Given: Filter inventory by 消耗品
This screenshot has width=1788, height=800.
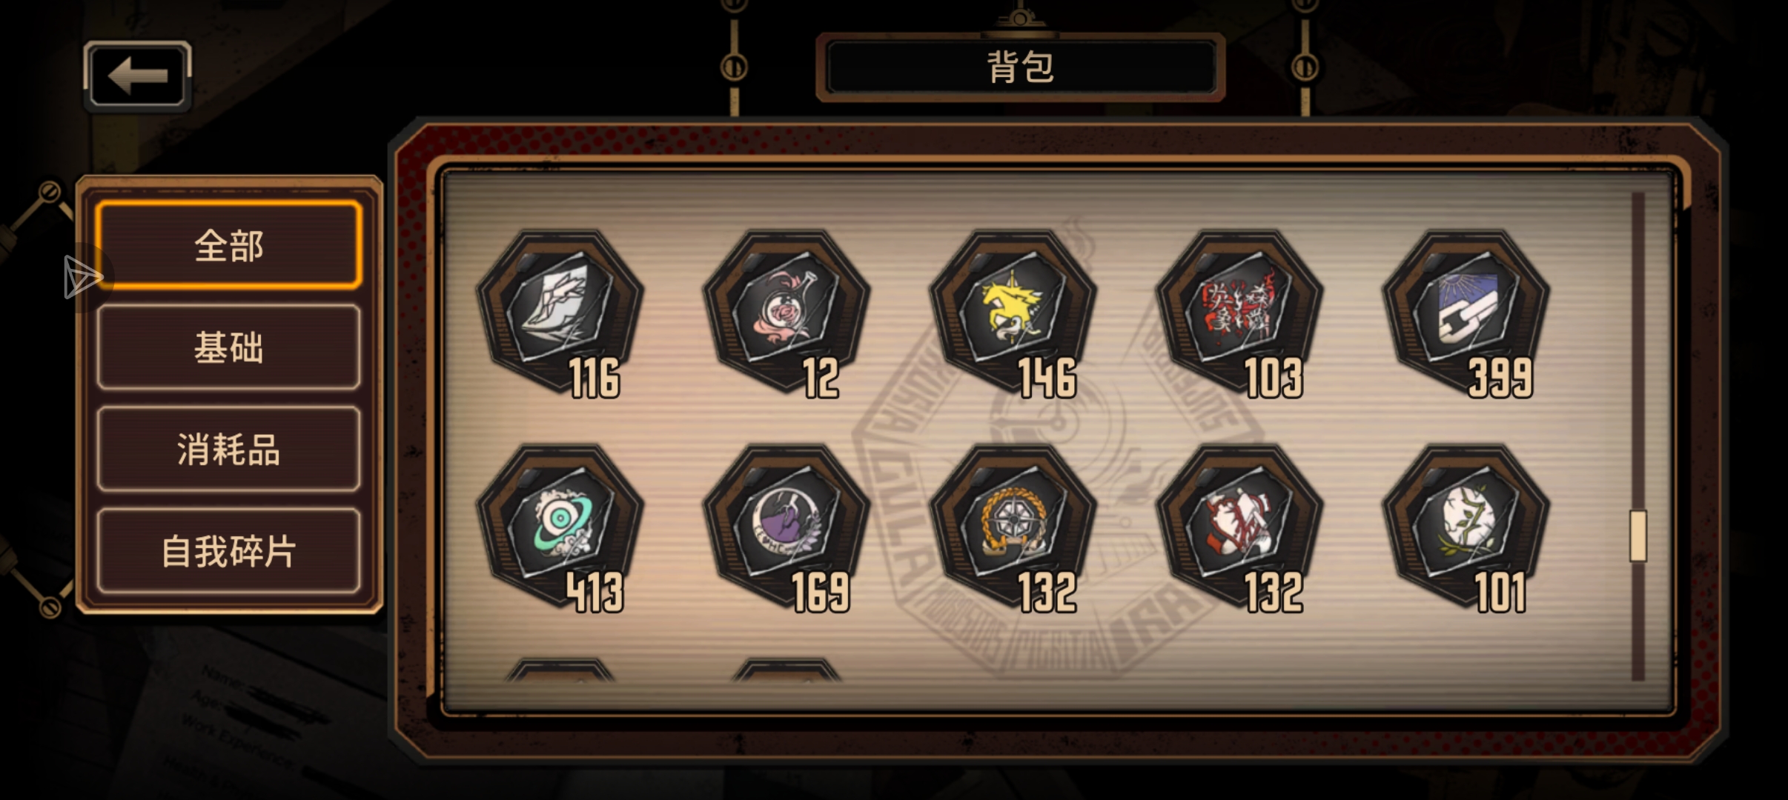Looking at the screenshot, I should pyautogui.click(x=229, y=449).
